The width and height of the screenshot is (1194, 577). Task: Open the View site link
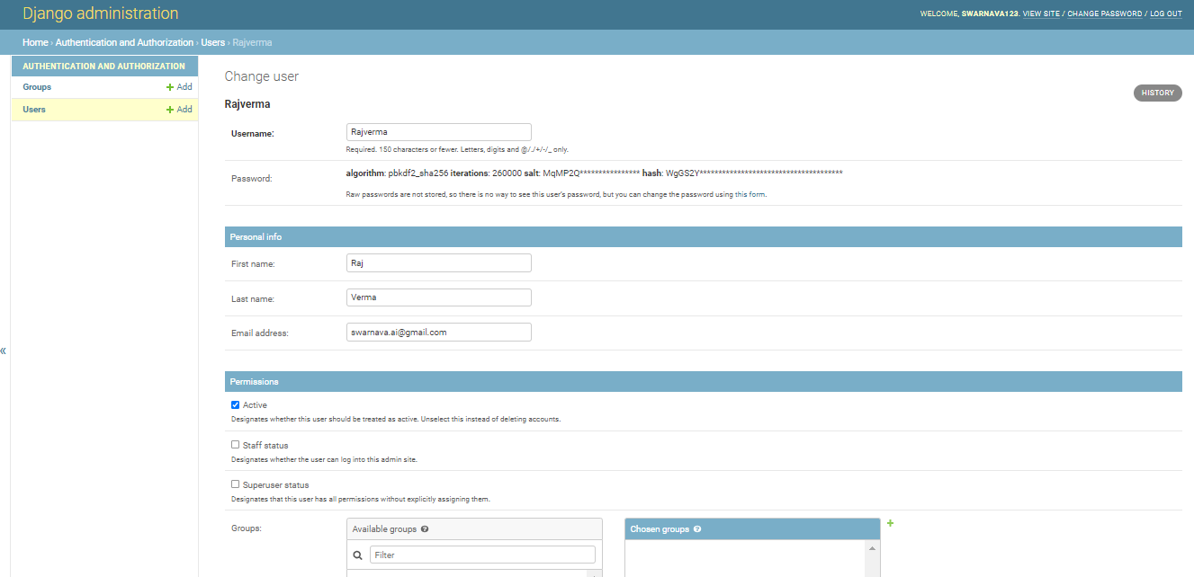point(1041,14)
